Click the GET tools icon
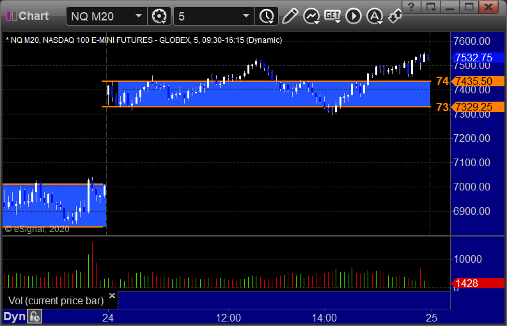Image resolution: width=507 pixels, height=326 pixels. 332,16
